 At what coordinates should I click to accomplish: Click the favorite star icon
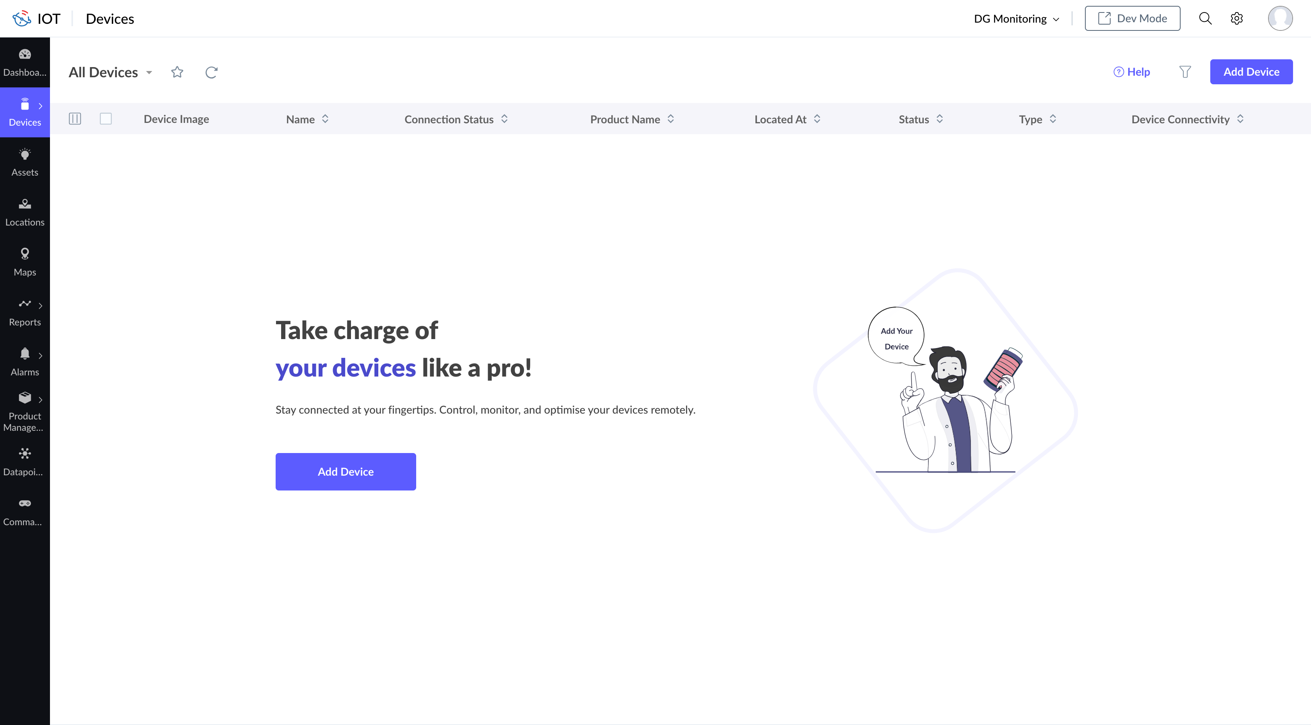point(177,72)
